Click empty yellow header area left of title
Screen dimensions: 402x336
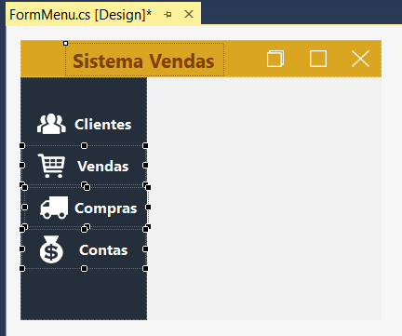coord(43,59)
